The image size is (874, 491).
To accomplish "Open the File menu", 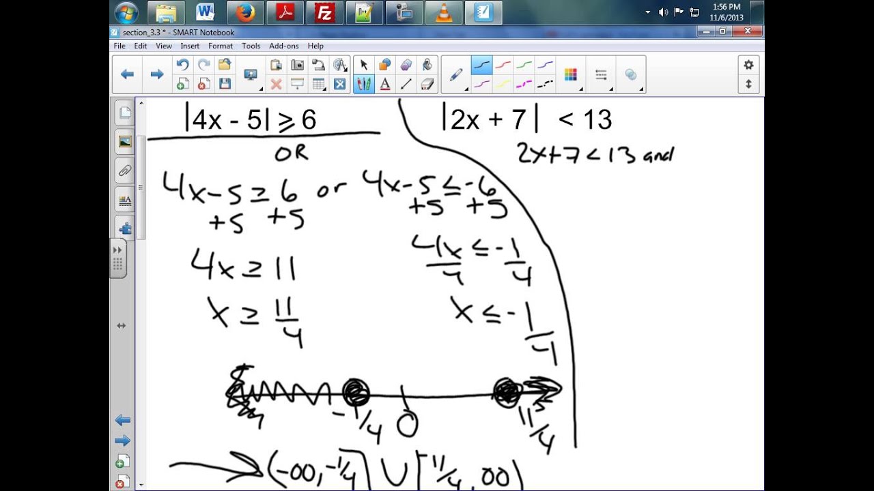I will pos(119,46).
